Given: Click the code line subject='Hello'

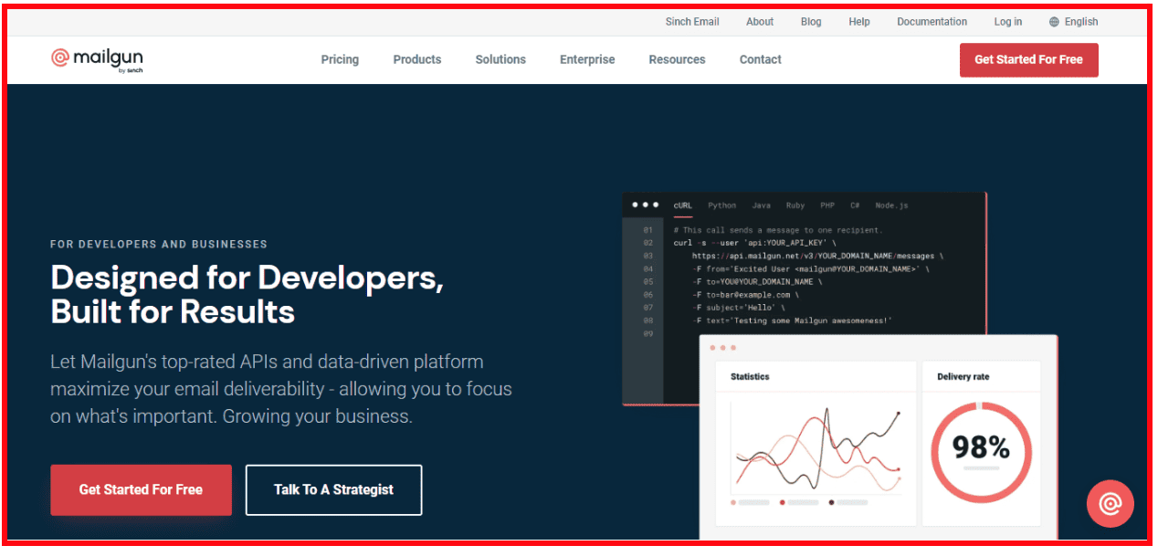Looking at the screenshot, I should (740, 308).
